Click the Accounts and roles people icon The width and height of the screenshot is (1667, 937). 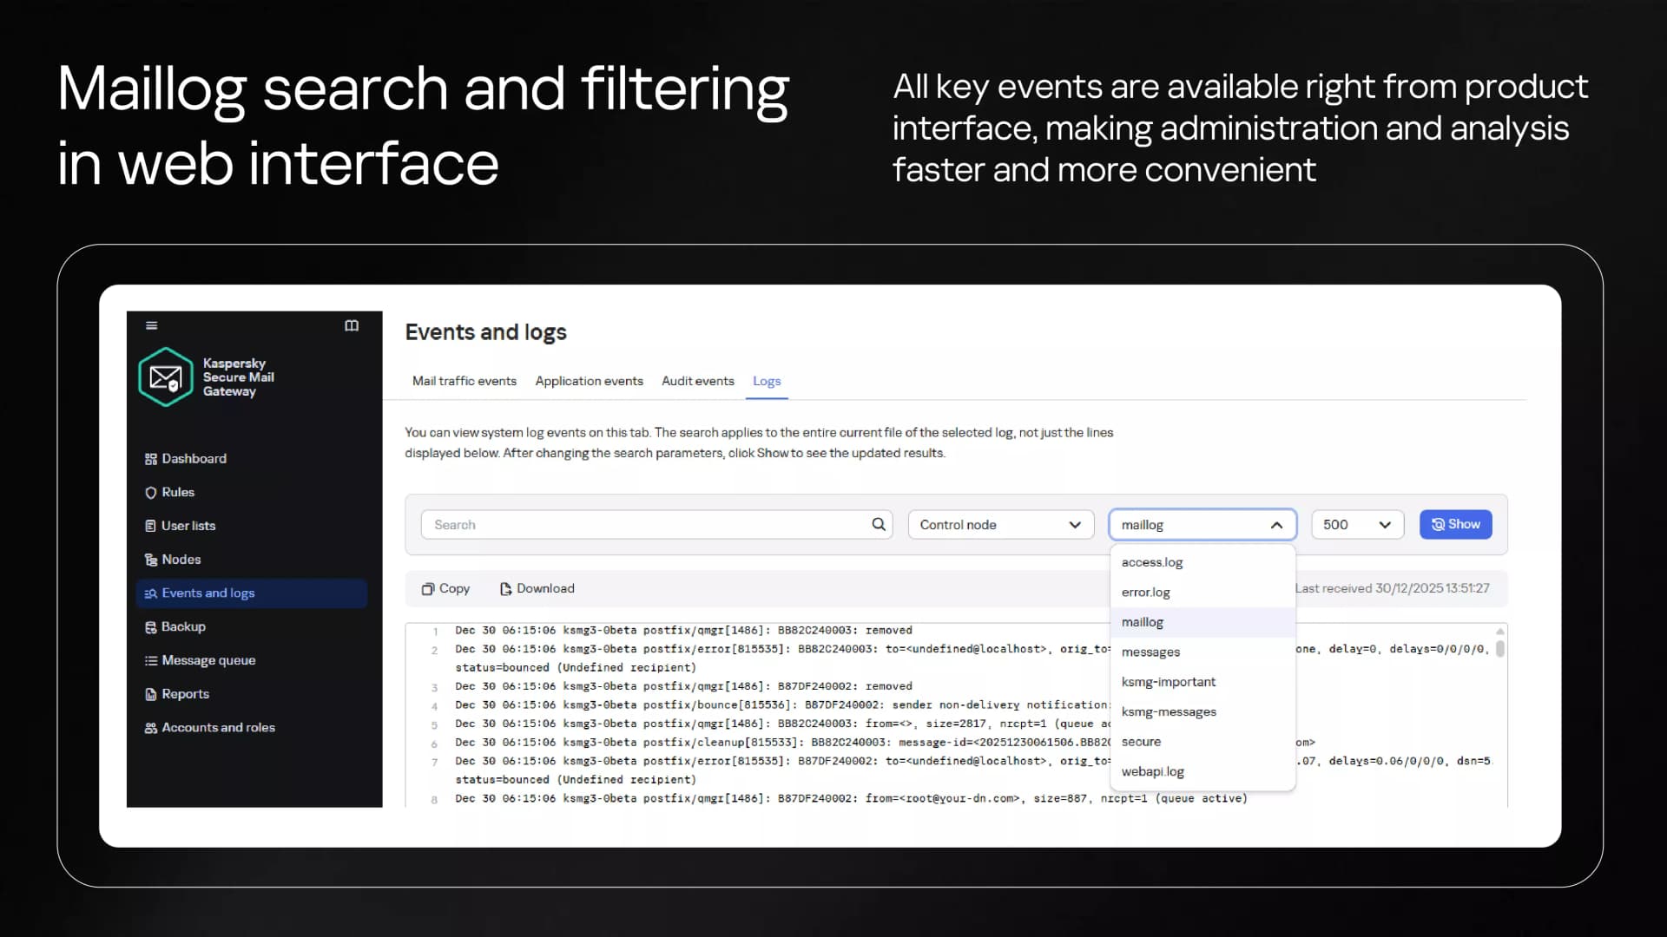point(151,728)
